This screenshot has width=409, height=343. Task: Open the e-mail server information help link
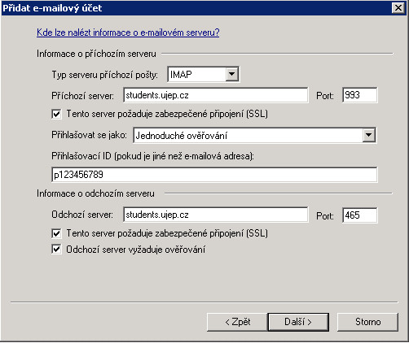[128, 33]
